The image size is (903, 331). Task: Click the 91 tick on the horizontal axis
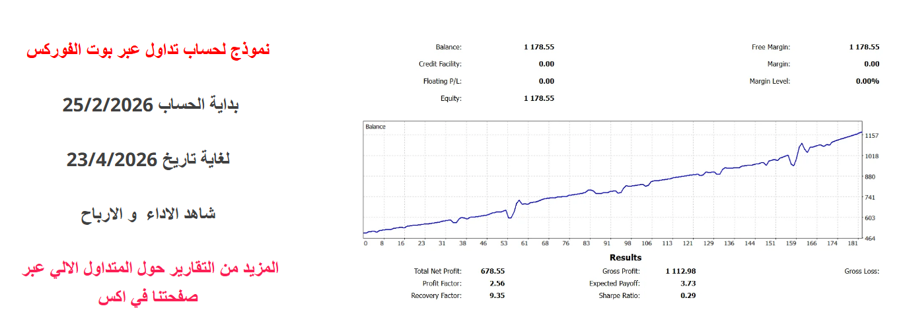coord(607,243)
